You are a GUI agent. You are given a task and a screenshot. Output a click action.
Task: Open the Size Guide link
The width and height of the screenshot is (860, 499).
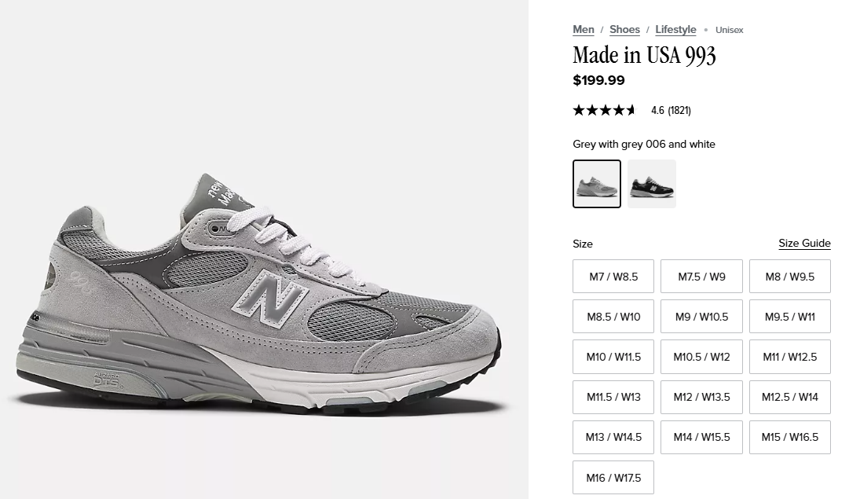804,244
